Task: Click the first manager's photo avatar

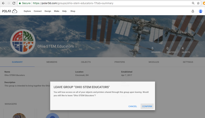Action: point(19,116)
